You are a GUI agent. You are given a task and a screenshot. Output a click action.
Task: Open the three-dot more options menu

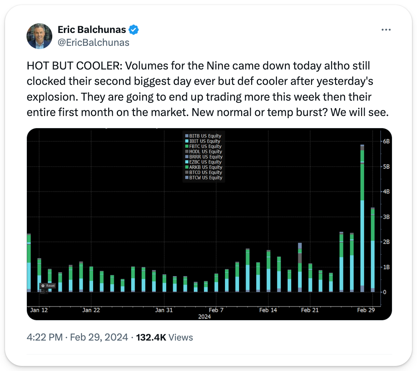pyautogui.click(x=385, y=30)
